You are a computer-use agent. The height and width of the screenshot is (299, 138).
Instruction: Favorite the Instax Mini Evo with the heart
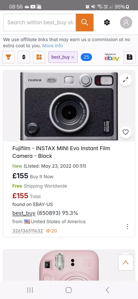(x=126, y=132)
